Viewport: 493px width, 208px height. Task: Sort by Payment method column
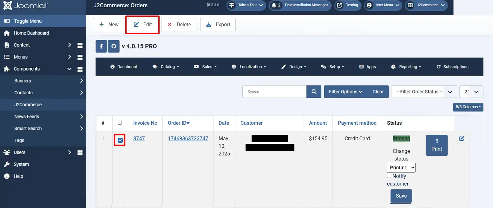click(x=357, y=123)
